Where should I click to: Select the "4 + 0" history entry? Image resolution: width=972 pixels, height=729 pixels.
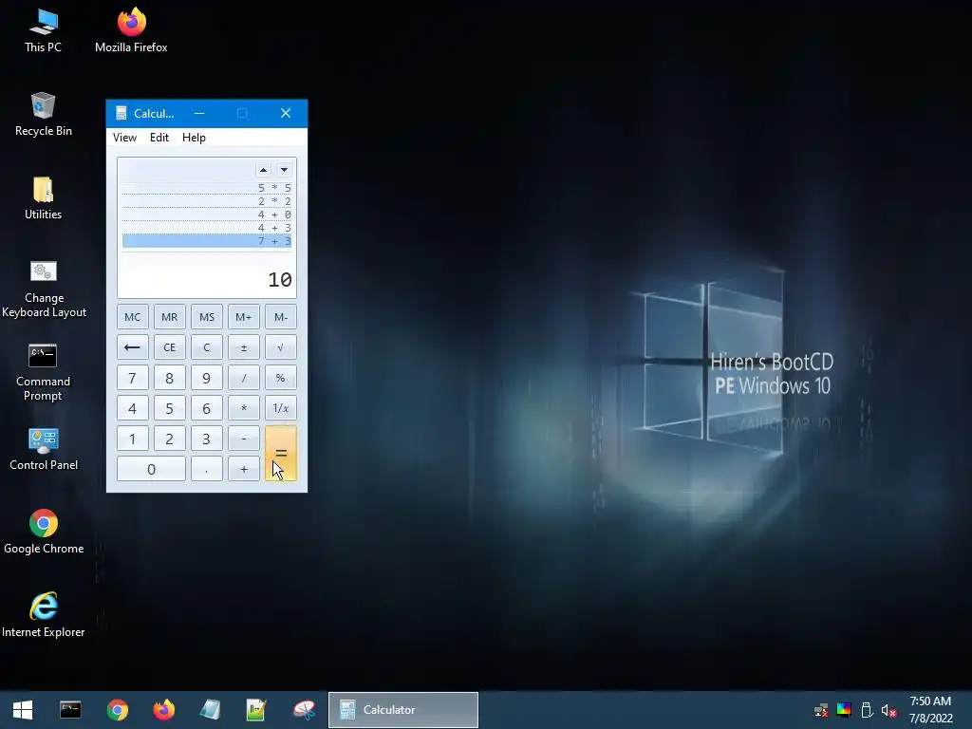point(206,215)
